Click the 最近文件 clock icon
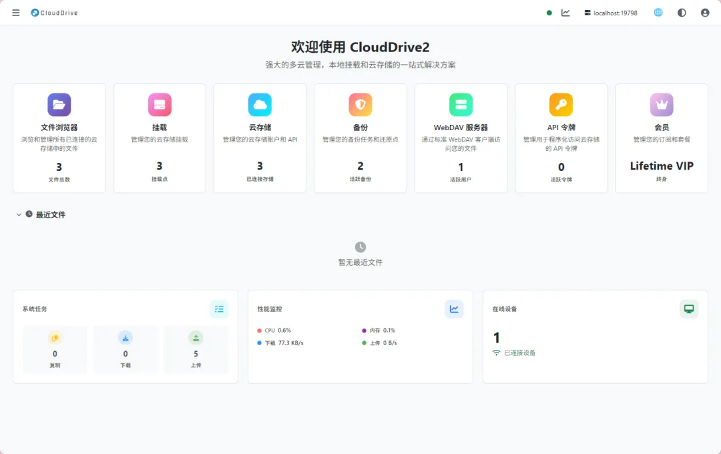The height and width of the screenshot is (454, 721). [x=29, y=214]
